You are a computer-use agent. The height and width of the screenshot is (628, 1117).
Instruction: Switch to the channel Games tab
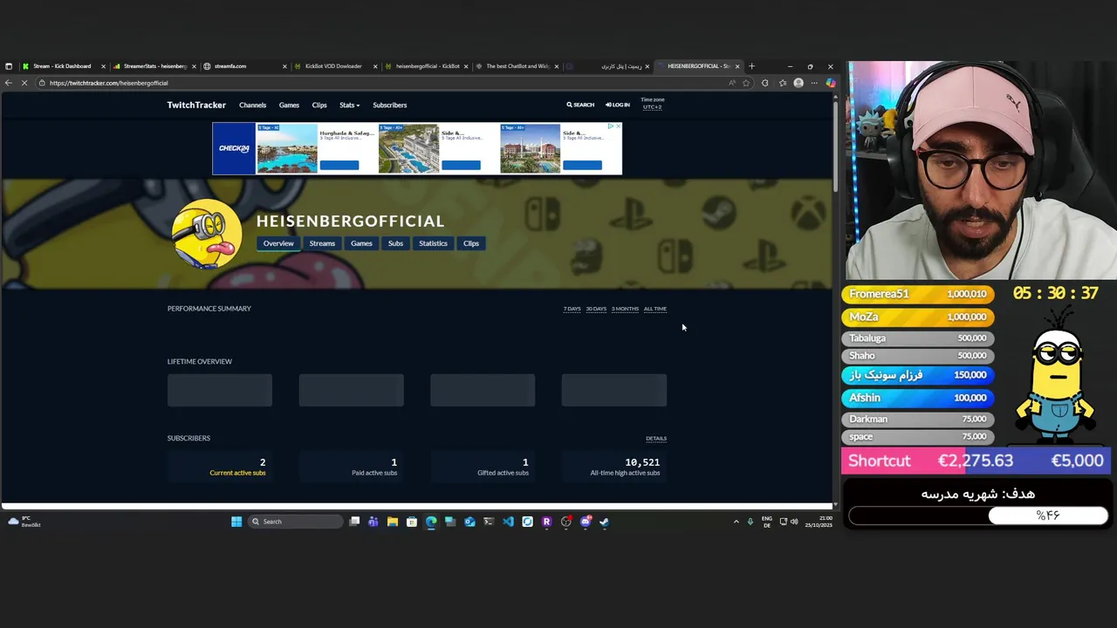coord(361,243)
